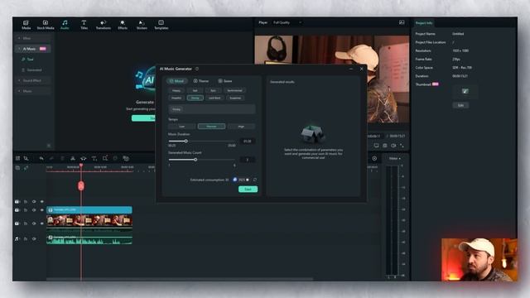
Task: Open the player quality dropdown
Action: coord(287,22)
